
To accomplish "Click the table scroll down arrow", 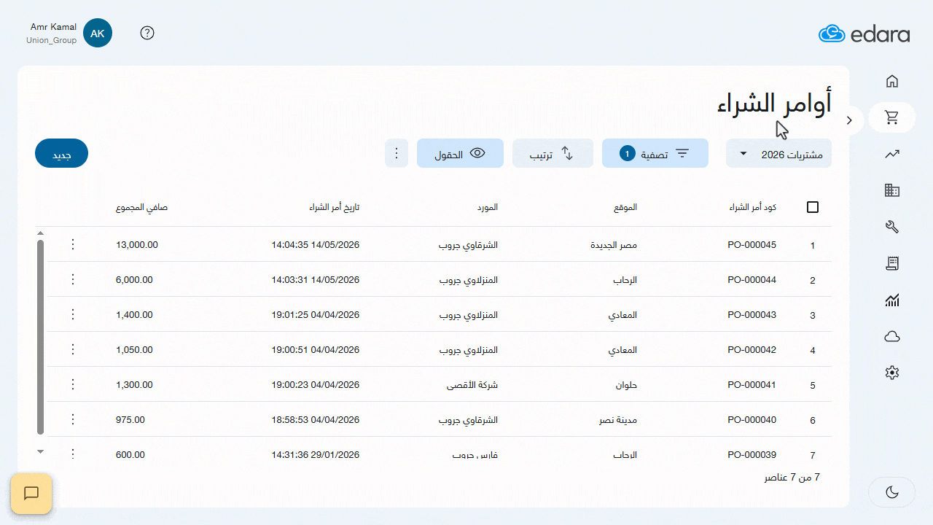I will 40,452.
